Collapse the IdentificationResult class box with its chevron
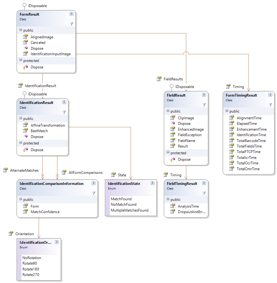Screen dimensions: 277x283 click(x=64, y=102)
